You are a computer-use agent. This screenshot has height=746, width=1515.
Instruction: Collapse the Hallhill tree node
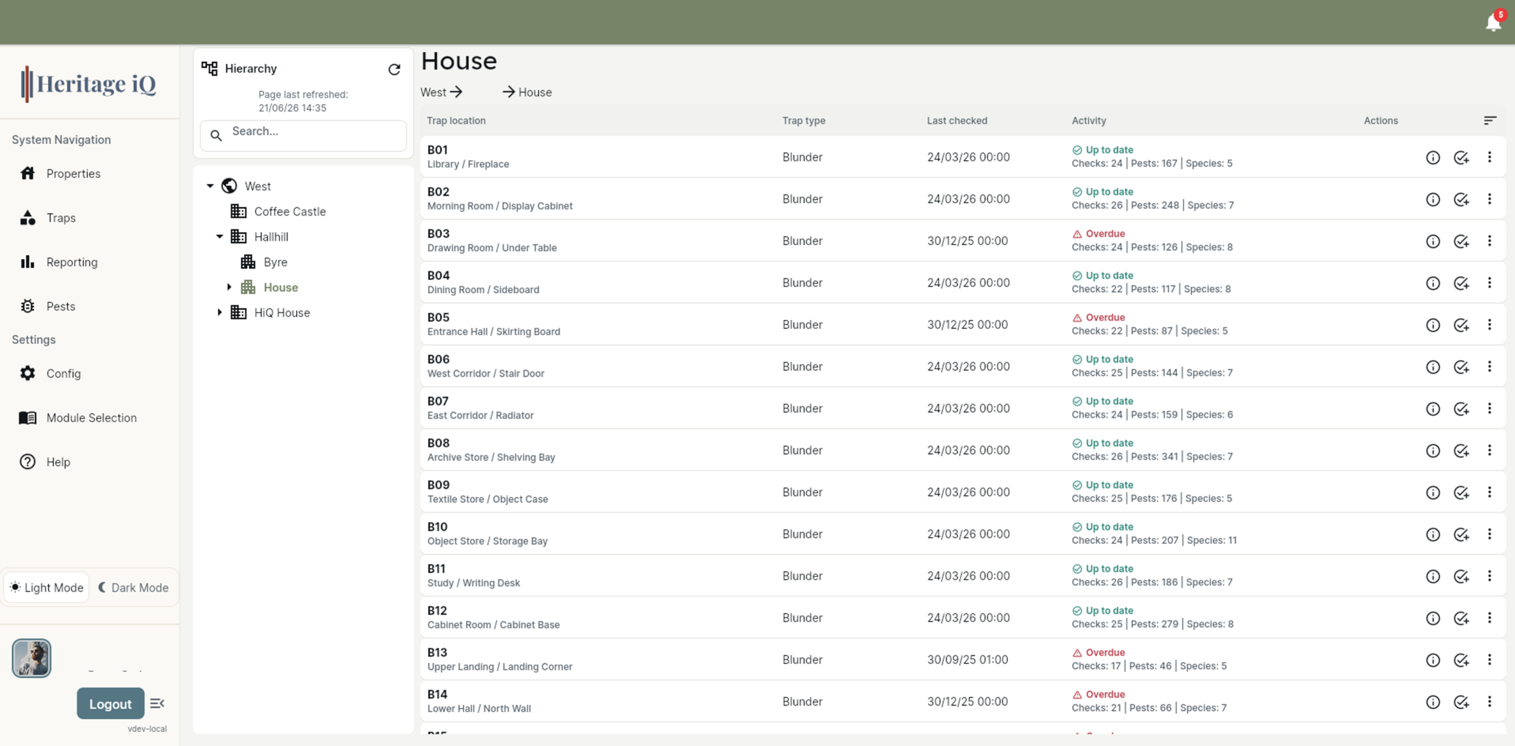[x=220, y=237]
